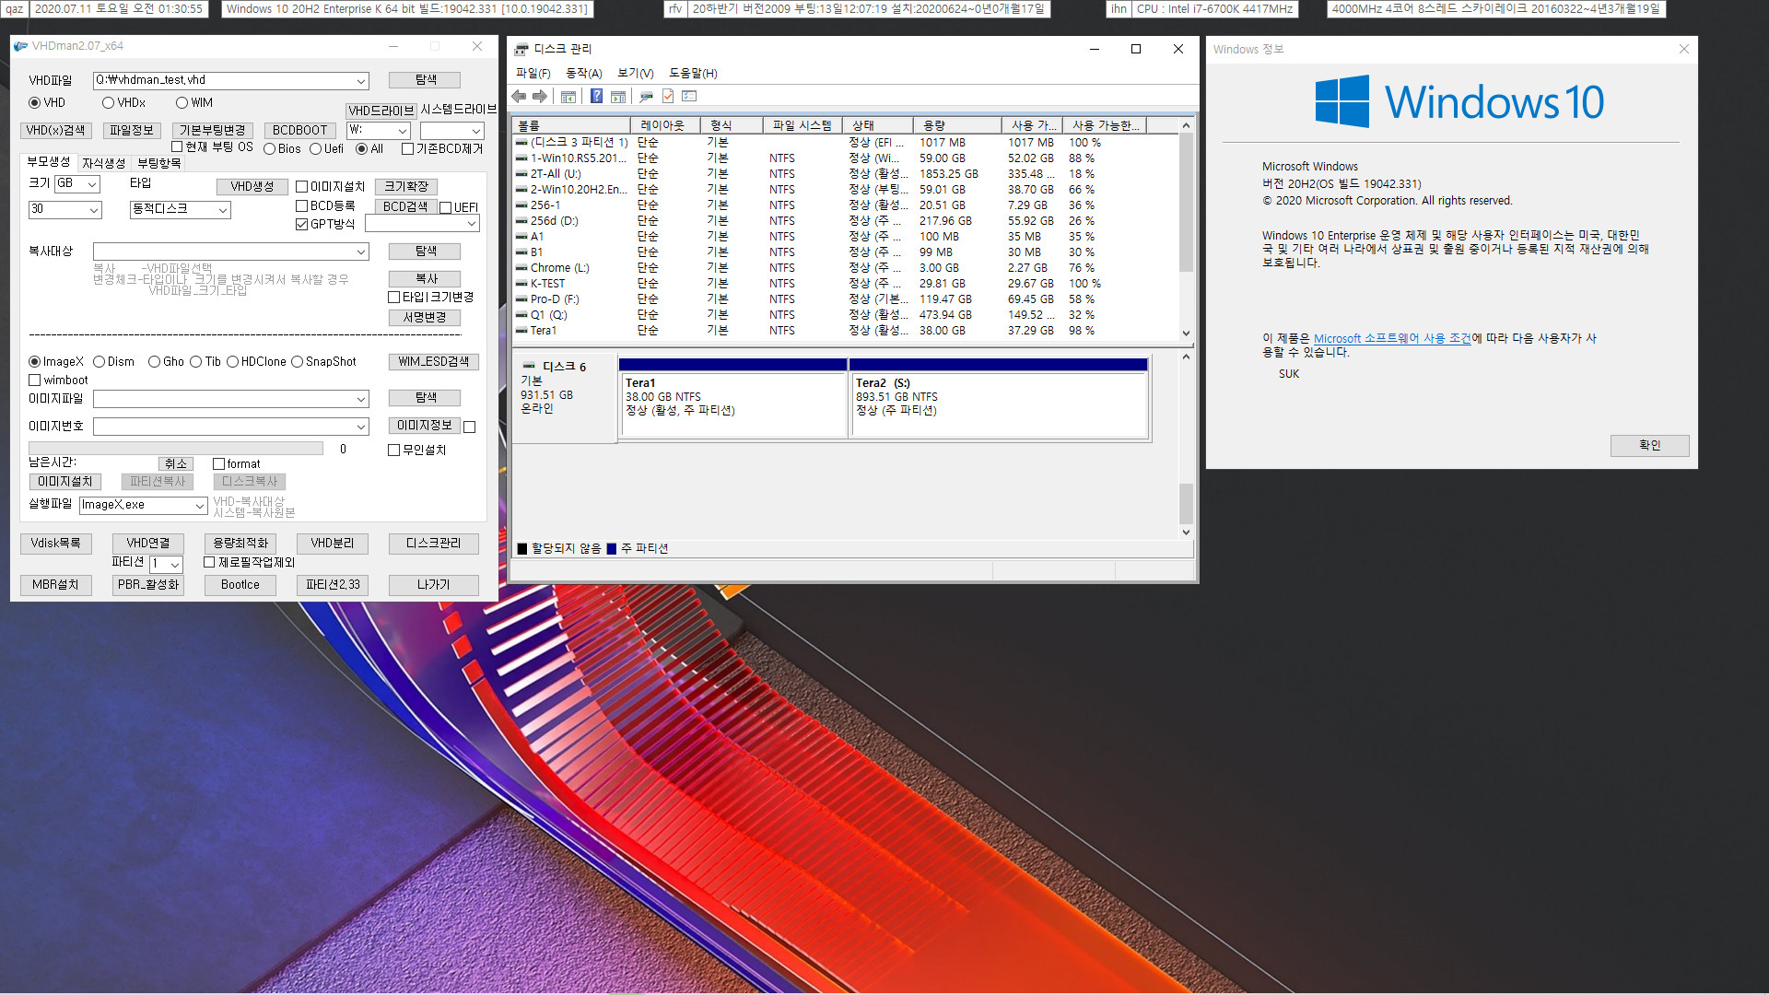
Task: Enable the 현재 부팅 OS checkbox
Action: pos(177,146)
